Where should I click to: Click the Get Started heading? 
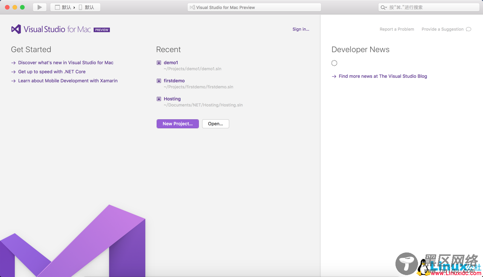(31, 49)
